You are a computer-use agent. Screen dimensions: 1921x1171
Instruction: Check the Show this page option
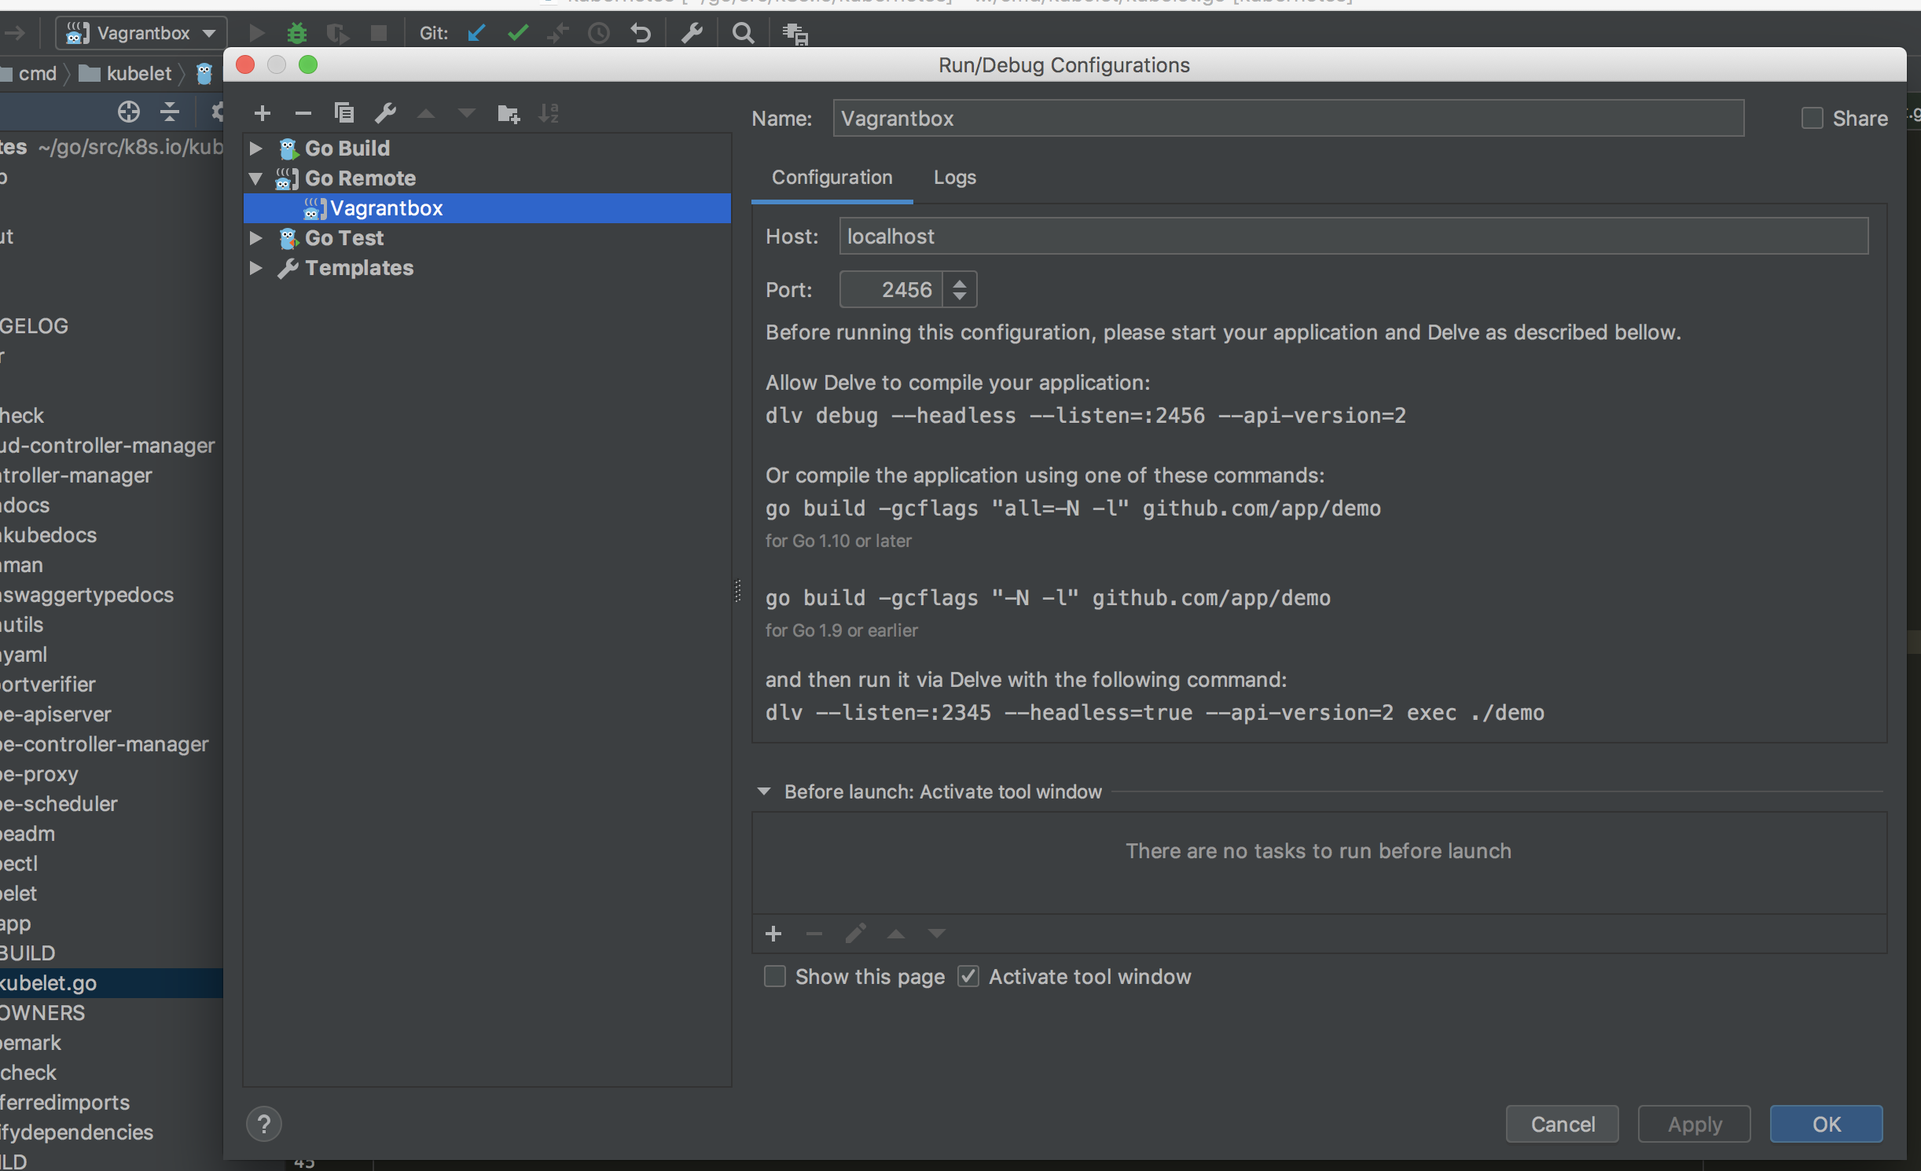774,975
